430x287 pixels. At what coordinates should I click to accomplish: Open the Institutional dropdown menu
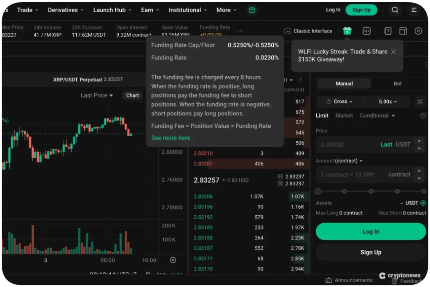pyautogui.click(x=187, y=10)
